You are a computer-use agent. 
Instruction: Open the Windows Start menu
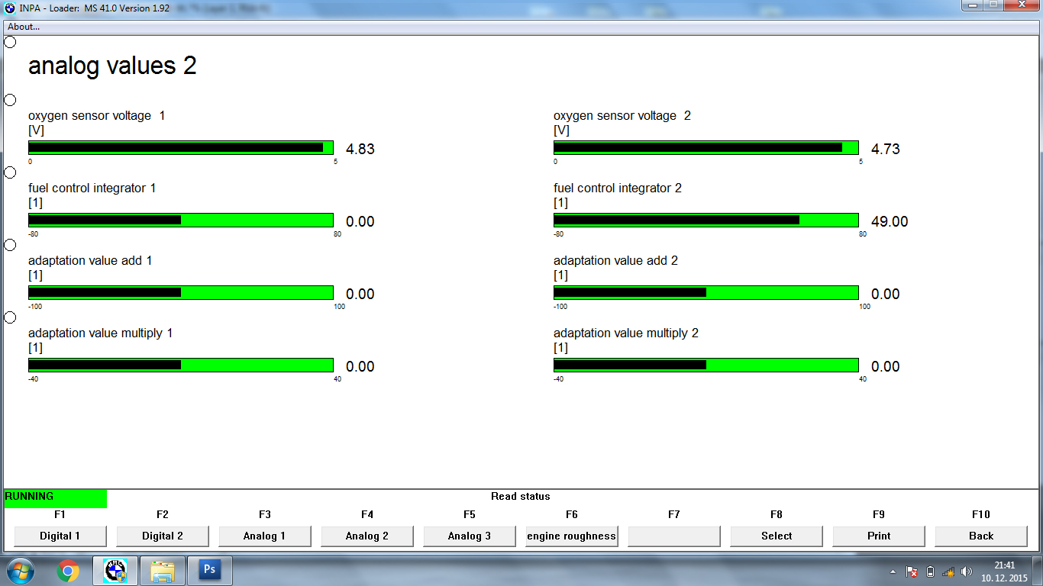click(20, 571)
